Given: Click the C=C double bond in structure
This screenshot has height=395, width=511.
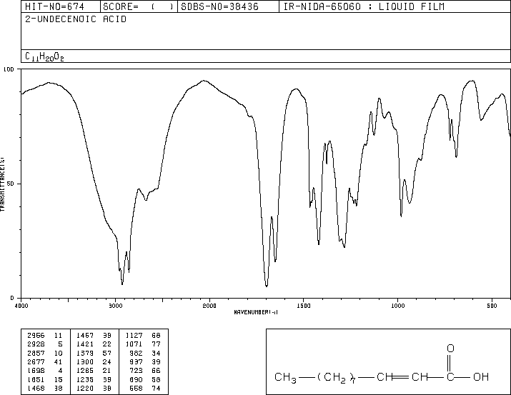Looking at the screenshot, I should click(x=400, y=377).
